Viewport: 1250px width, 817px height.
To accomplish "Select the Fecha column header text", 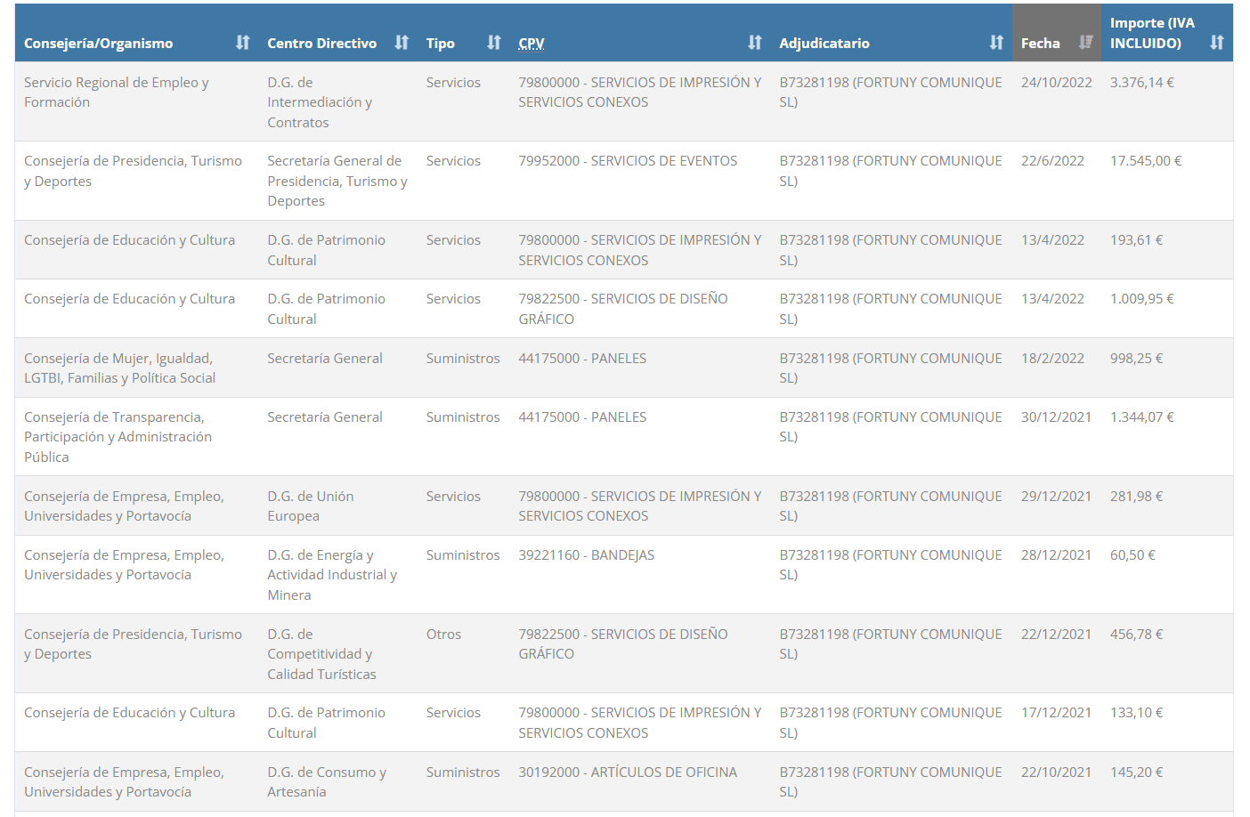I will point(1040,44).
